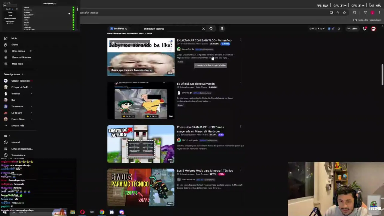
Task: Open the browser profile avatar J
Action: pos(372,13)
